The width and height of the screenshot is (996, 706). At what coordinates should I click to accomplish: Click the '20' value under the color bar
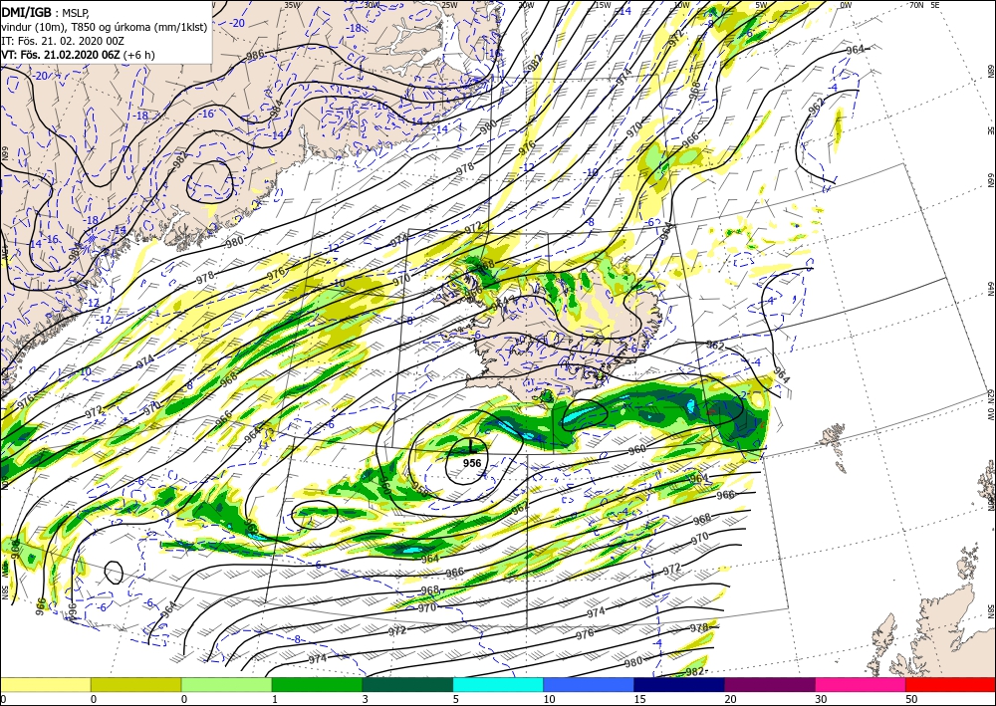coord(730,699)
